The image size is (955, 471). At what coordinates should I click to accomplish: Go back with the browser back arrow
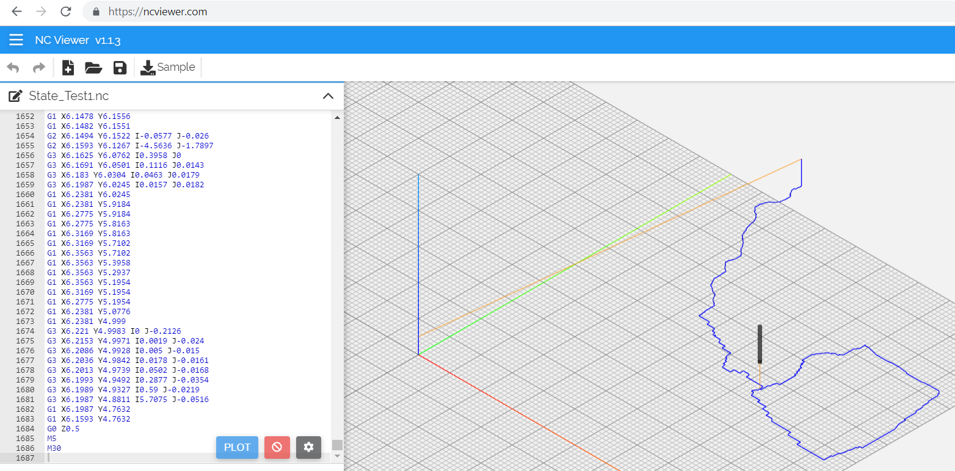[16, 12]
